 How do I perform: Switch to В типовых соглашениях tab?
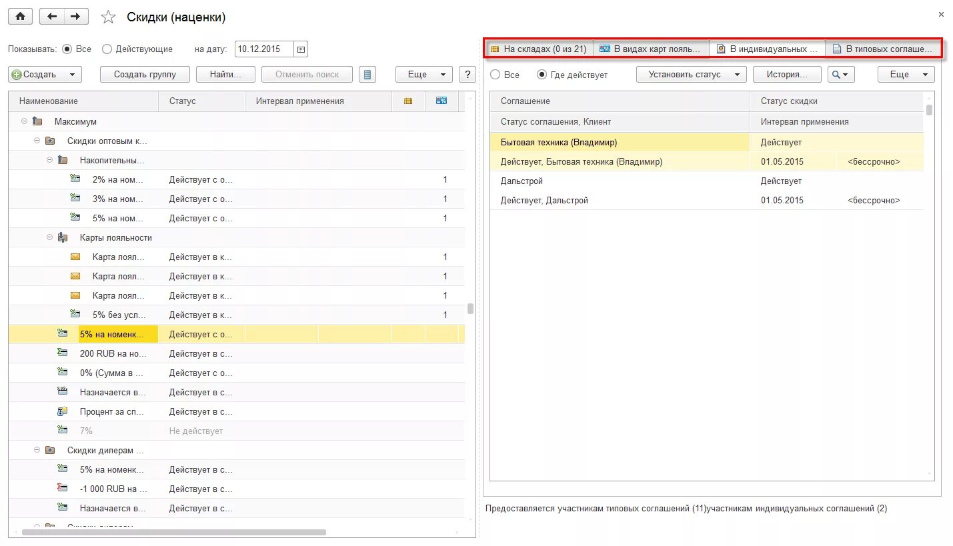coord(883,49)
